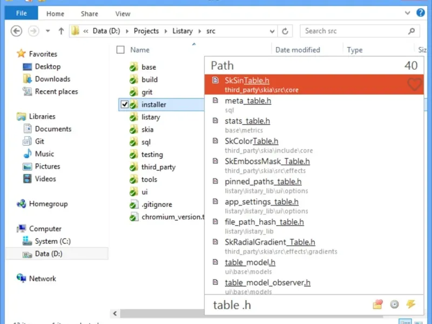Refresh the src folder view
Image resolution: width=432 pixels, height=324 pixels.
pos(285,31)
